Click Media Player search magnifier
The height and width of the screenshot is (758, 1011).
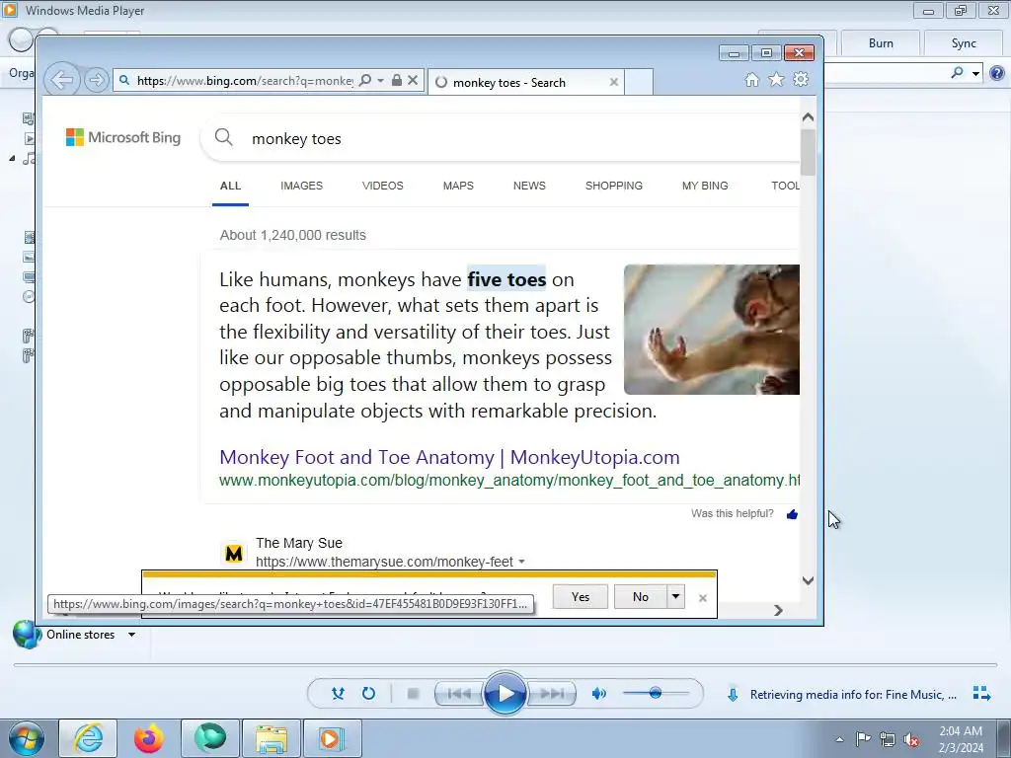click(x=957, y=73)
